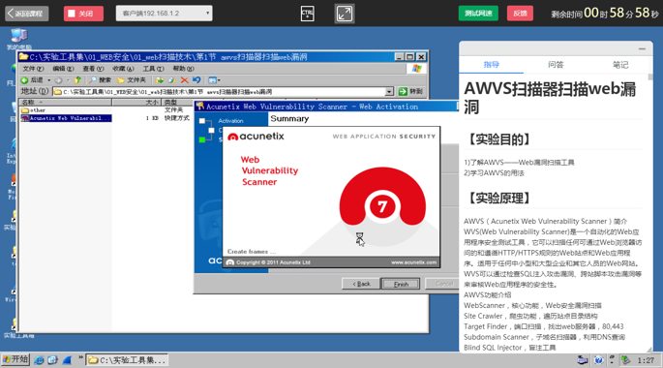Minimize the guide panel with dash icon

[x=642, y=48]
